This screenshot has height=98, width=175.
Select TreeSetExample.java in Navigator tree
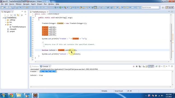point(17,27)
